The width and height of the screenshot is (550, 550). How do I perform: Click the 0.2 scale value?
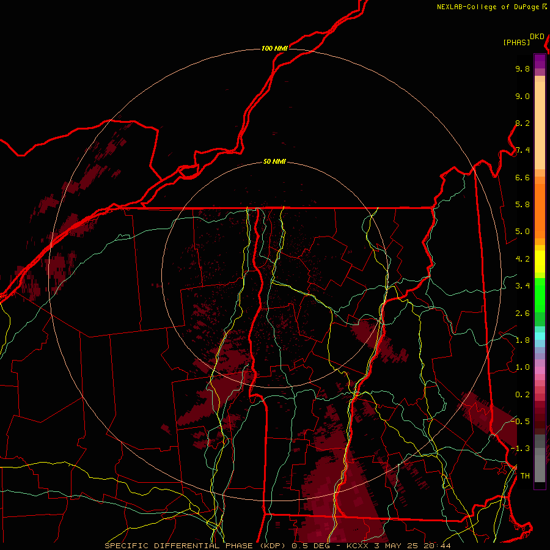point(522,395)
